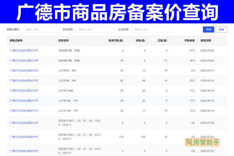Click the 重置 reset button
The width and height of the screenshot is (234, 156).
click(221, 29)
